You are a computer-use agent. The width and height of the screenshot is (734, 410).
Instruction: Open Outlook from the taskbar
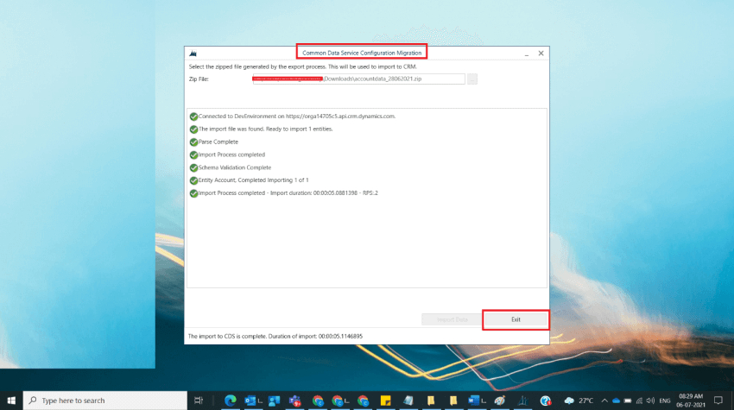[x=250, y=401]
